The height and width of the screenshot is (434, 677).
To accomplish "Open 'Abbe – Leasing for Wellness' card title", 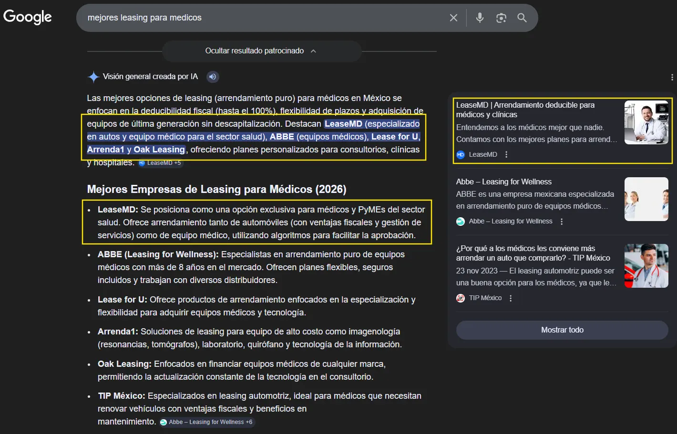I will point(503,182).
